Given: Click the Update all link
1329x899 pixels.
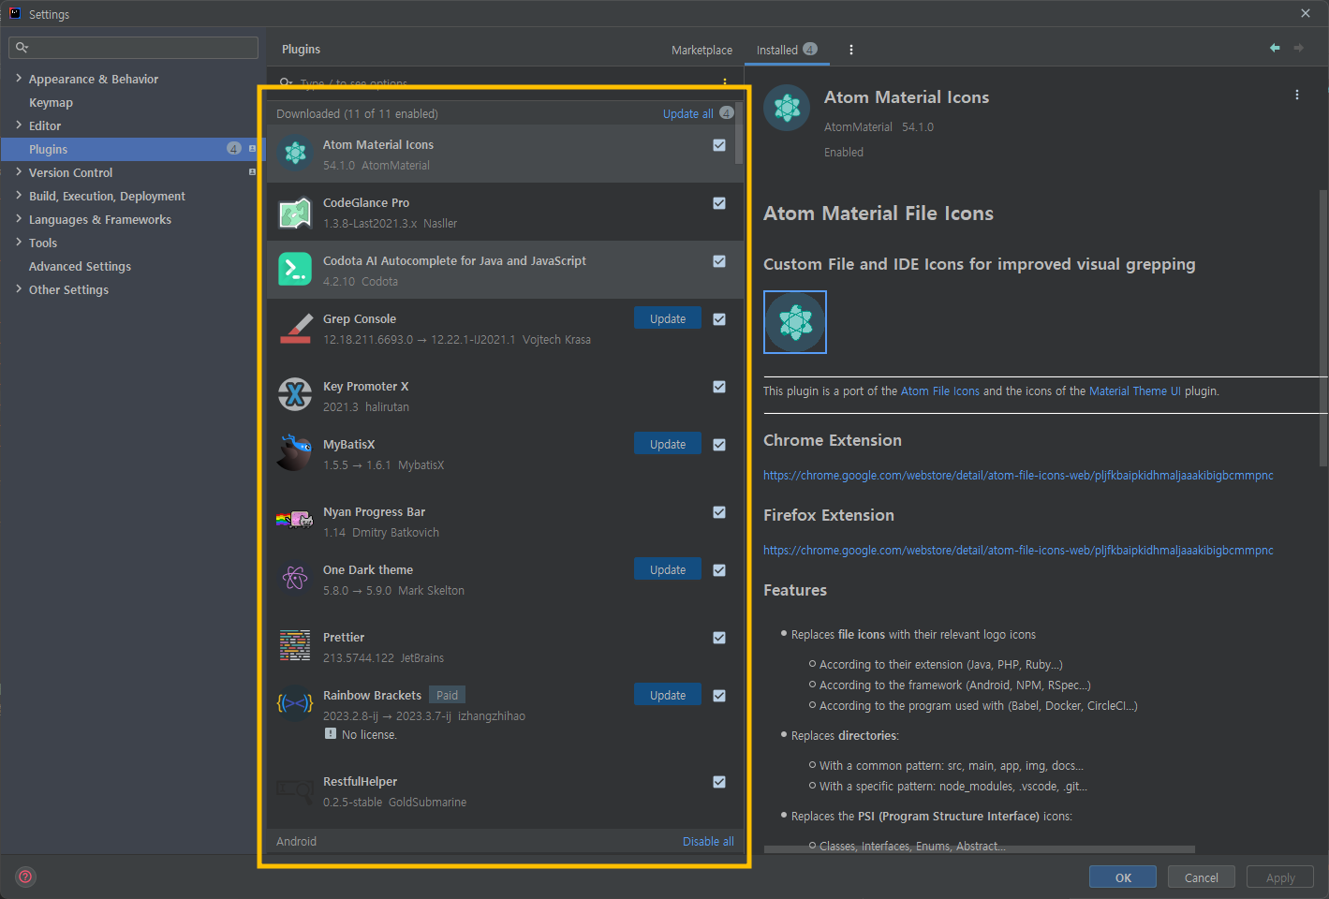Looking at the screenshot, I should click(x=688, y=114).
